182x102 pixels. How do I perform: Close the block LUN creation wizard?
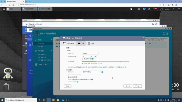click(x=143, y=37)
